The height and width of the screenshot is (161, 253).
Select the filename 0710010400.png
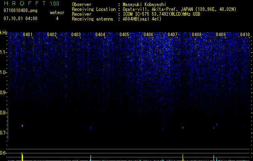coord(21,10)
